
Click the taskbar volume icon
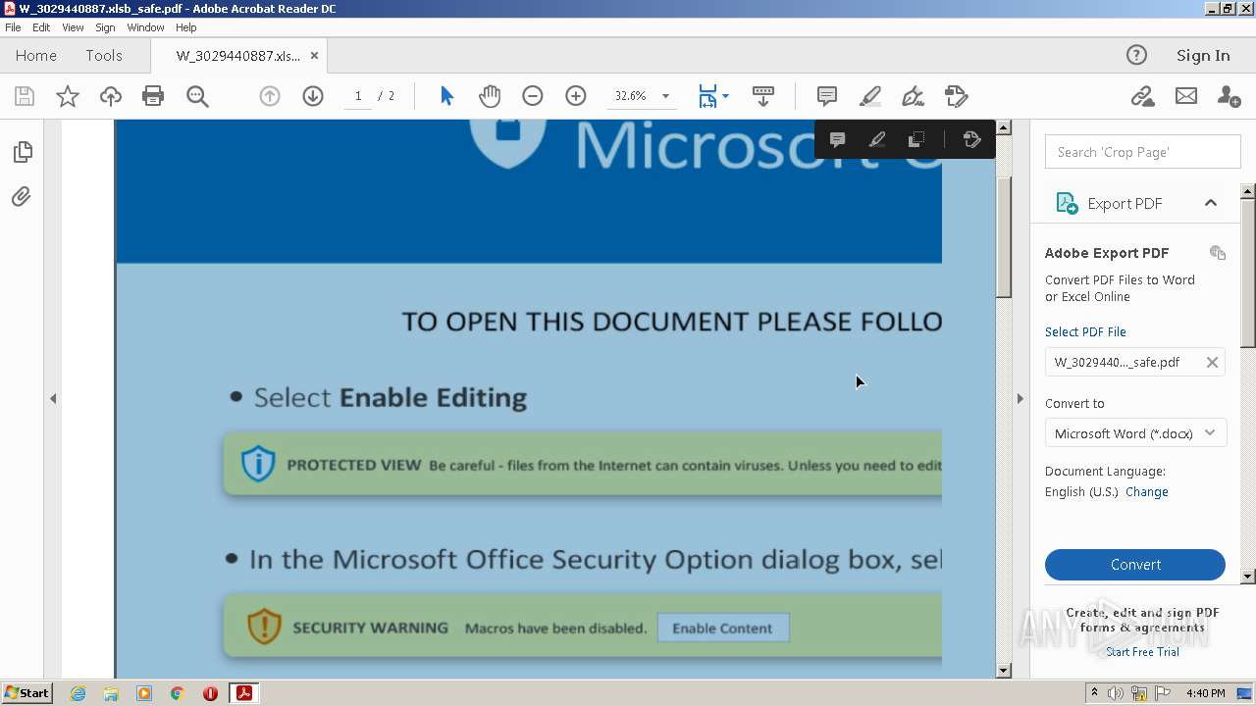pos(1116,693)
